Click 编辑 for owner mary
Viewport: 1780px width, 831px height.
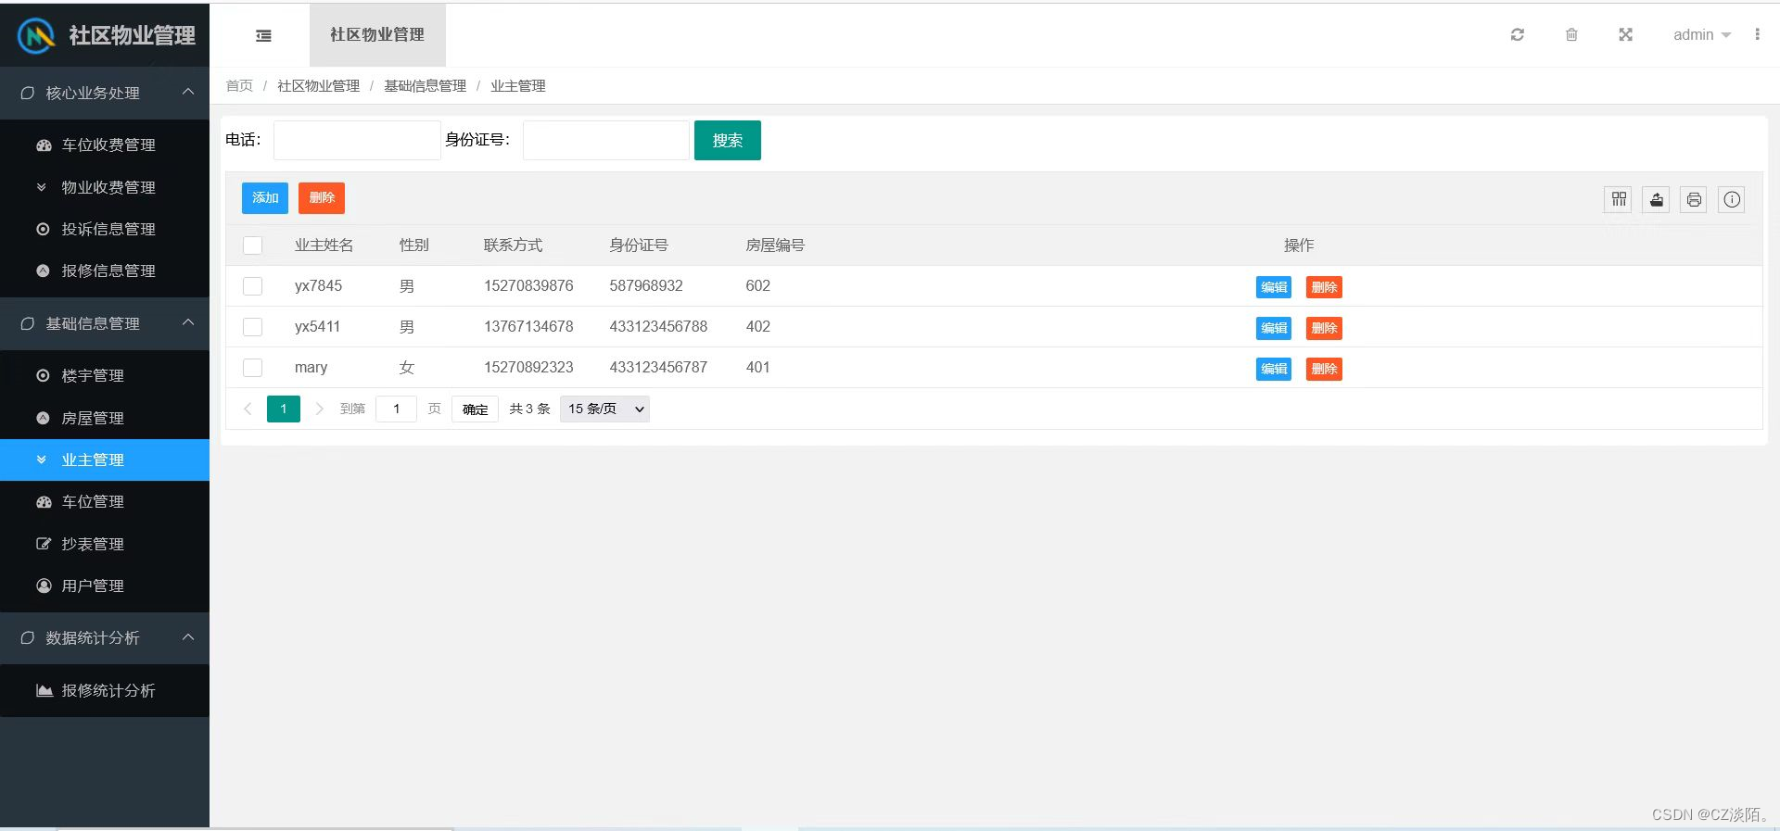[1274, 369]
